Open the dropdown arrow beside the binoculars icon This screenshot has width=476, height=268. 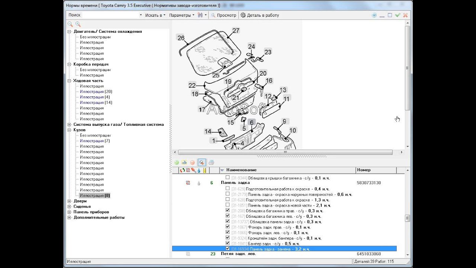click(206, 15)
